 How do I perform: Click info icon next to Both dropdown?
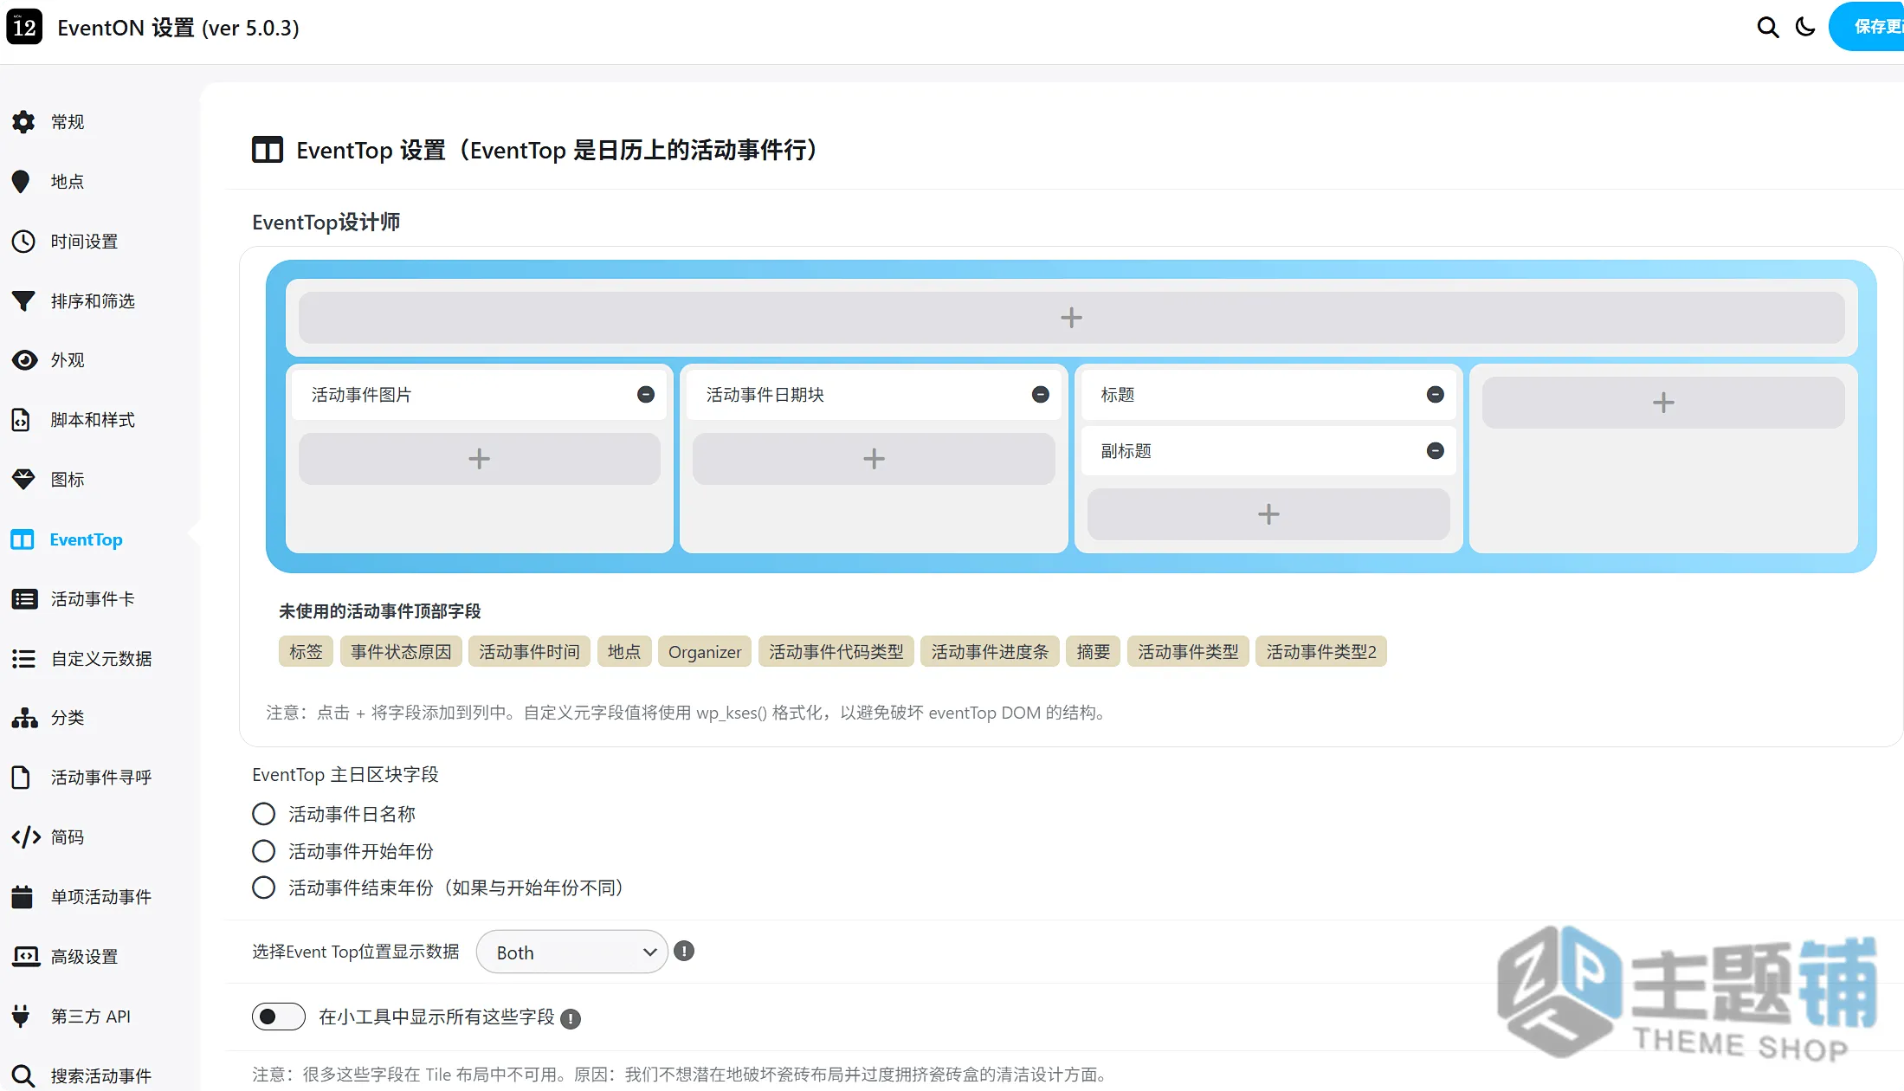click(684, 952)
